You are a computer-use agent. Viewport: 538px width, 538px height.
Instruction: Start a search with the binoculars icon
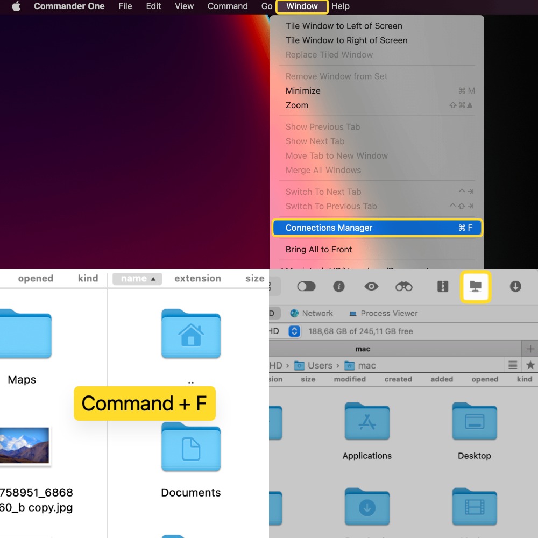pyautogui.click(x=404, y=286)
